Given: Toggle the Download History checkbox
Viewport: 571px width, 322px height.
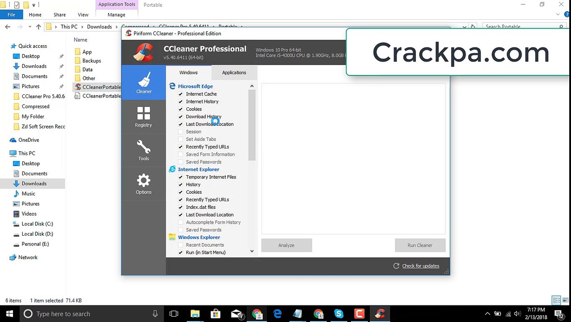Looking at the screenshot, I should pyautogui.click(x=181, y=117).
